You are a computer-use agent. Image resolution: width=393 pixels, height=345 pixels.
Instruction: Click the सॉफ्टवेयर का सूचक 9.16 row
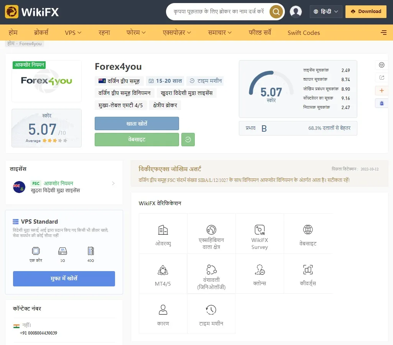tap(326, 98)
